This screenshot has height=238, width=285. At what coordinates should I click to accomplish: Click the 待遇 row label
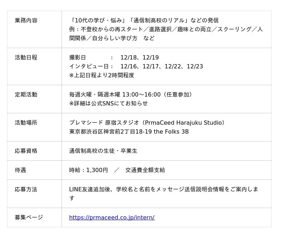click(x=20, y=170)
